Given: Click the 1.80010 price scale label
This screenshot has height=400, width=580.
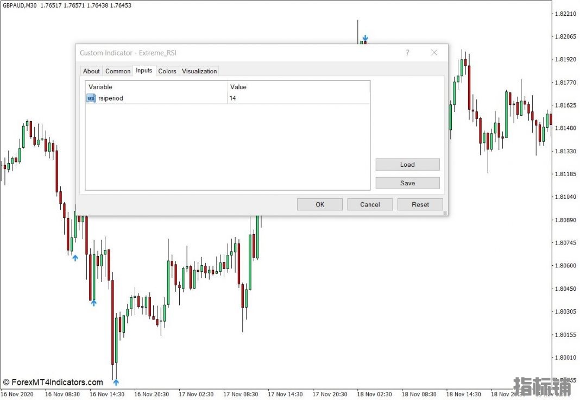Looking at the screenshot, I should (x=565, y=358).
